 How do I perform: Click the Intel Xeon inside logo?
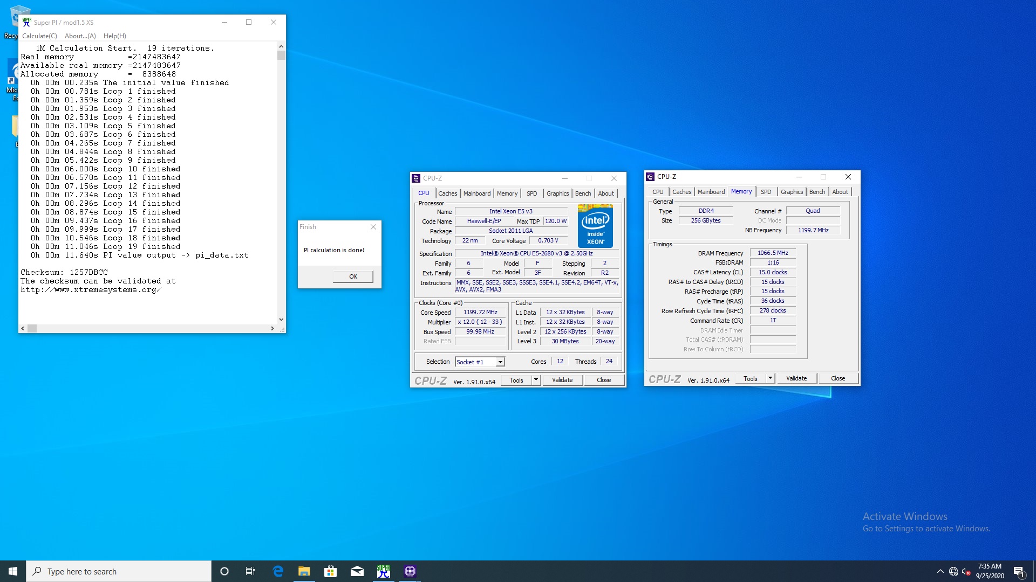(595, 226)
